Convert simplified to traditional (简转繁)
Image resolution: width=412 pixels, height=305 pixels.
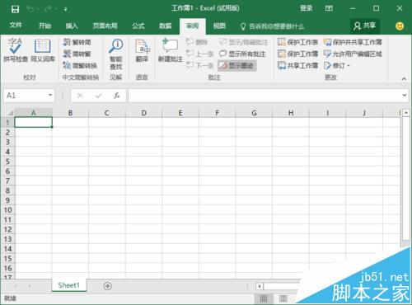click(x=77, y=54)
